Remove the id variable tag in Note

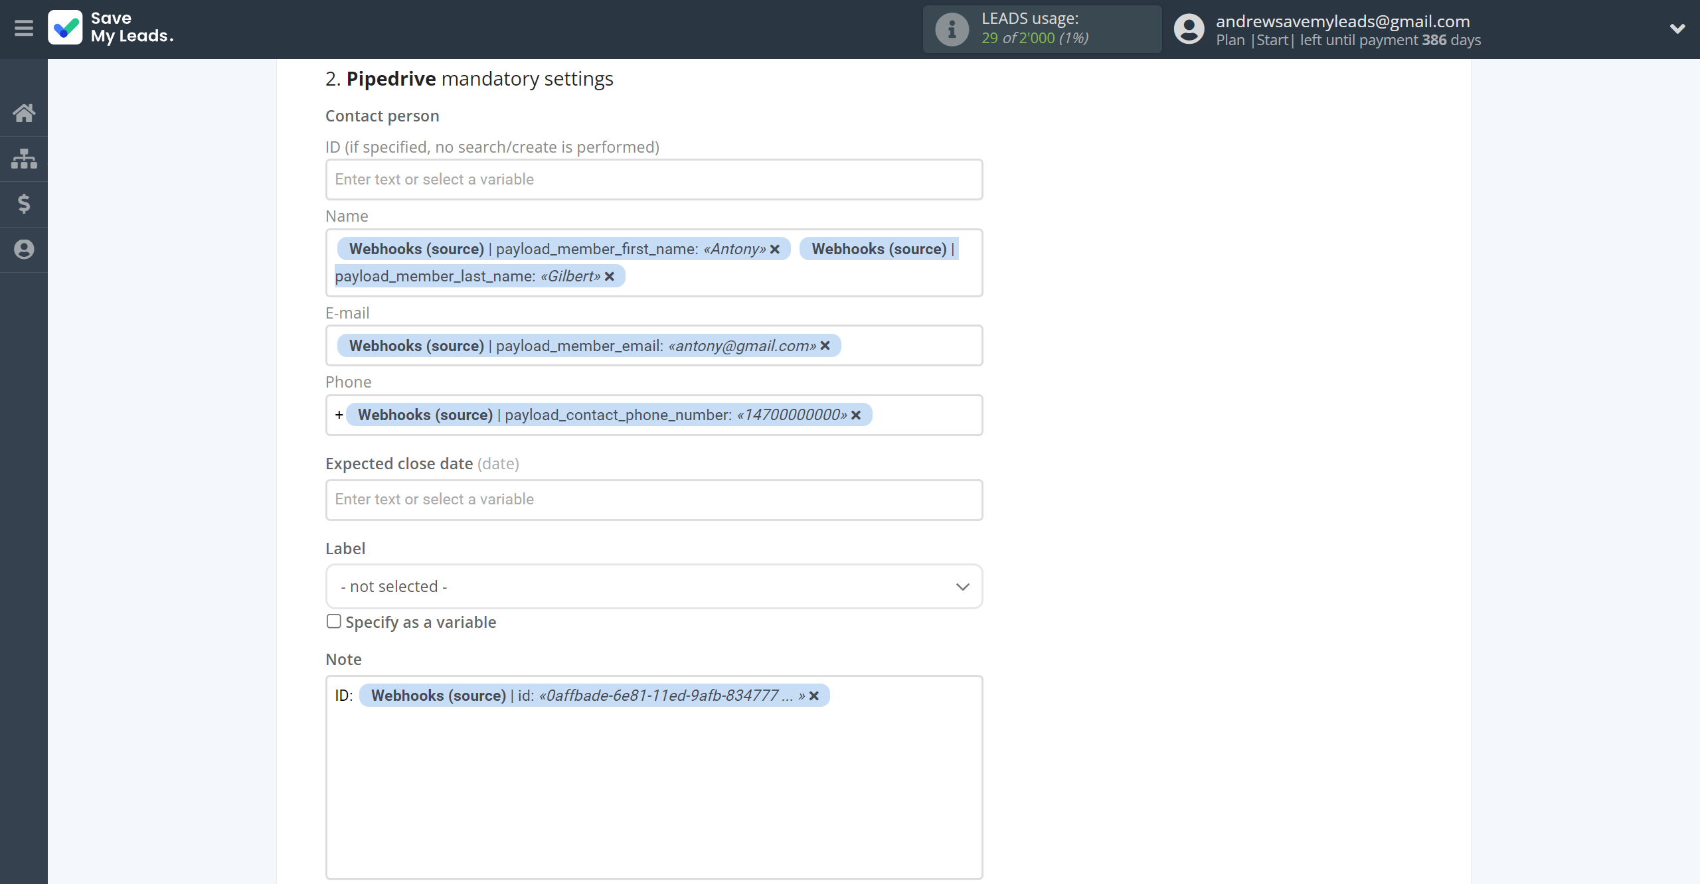(814, 696)
